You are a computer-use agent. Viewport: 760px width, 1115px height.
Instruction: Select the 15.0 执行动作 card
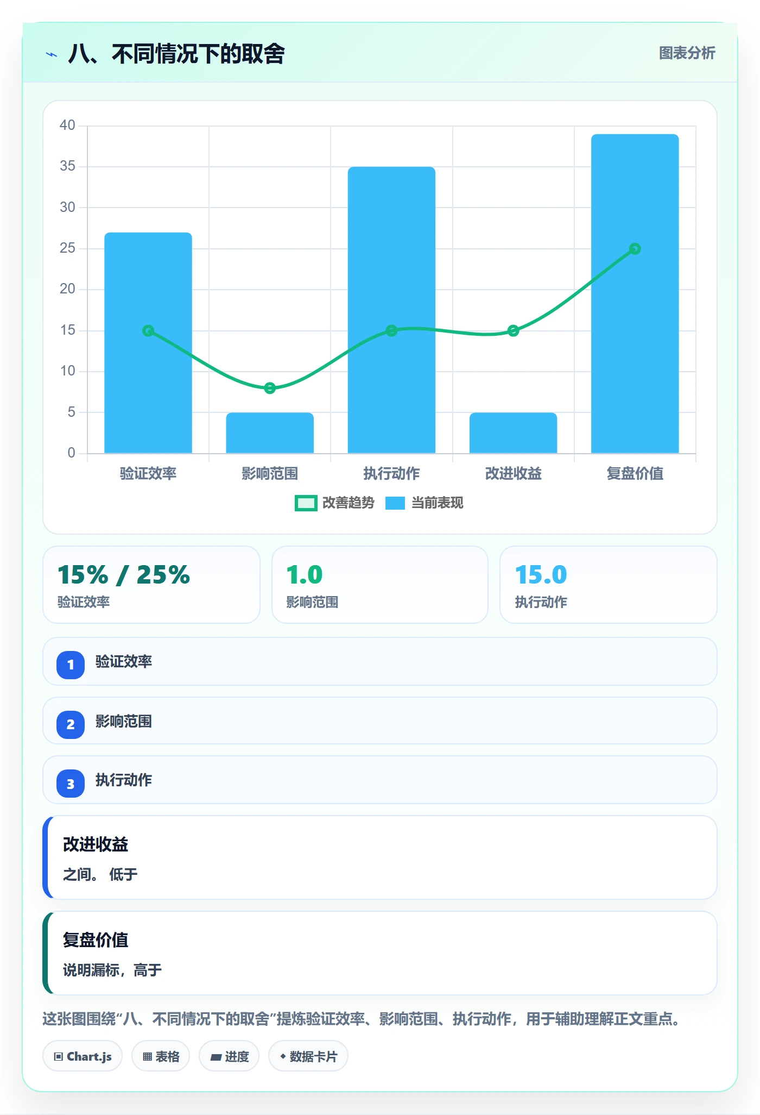tap(609, 585)
